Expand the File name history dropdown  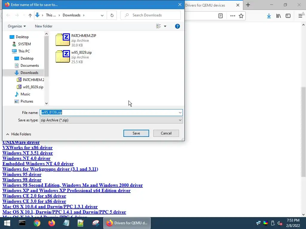(x=180, y=112)
